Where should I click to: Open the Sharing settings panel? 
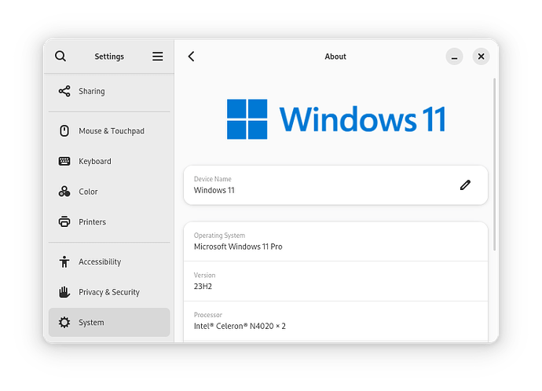[109, 91]
